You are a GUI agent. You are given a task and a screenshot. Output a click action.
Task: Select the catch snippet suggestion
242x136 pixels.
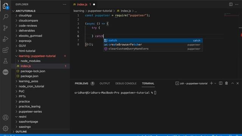153,40
